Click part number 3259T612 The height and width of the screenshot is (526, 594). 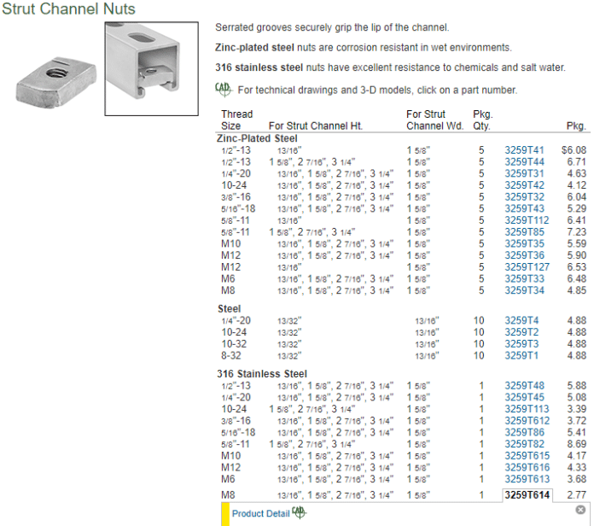point(527,421)
